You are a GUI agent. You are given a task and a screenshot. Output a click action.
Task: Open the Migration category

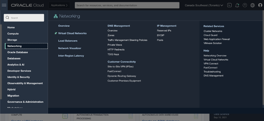coord(13,96)
